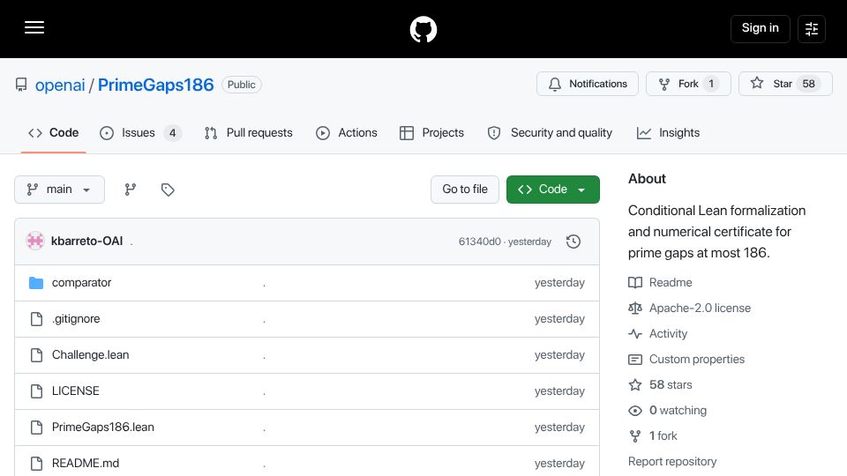The width and height of the screenshot is (847, 476).
Task: Click the Issues count badge 4
Action: (x=172, y=133)
